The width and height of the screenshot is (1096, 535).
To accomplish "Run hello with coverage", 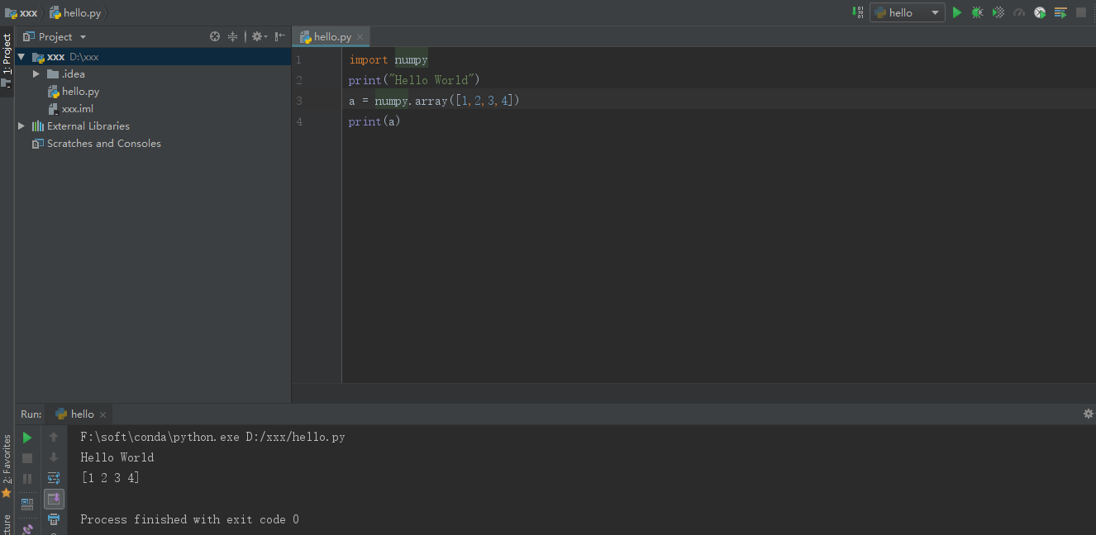I will (x=998, y=12).
